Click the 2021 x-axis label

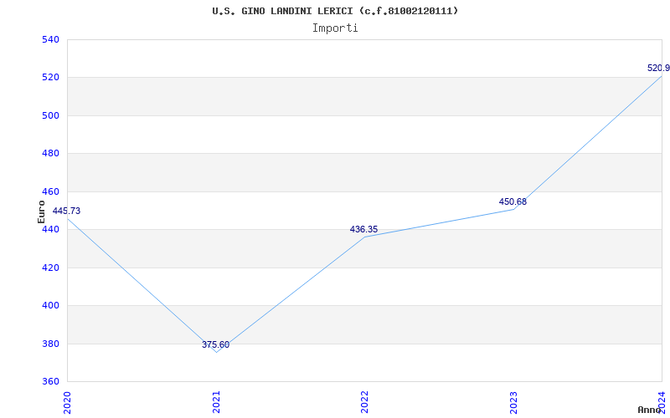pos(216,401)
